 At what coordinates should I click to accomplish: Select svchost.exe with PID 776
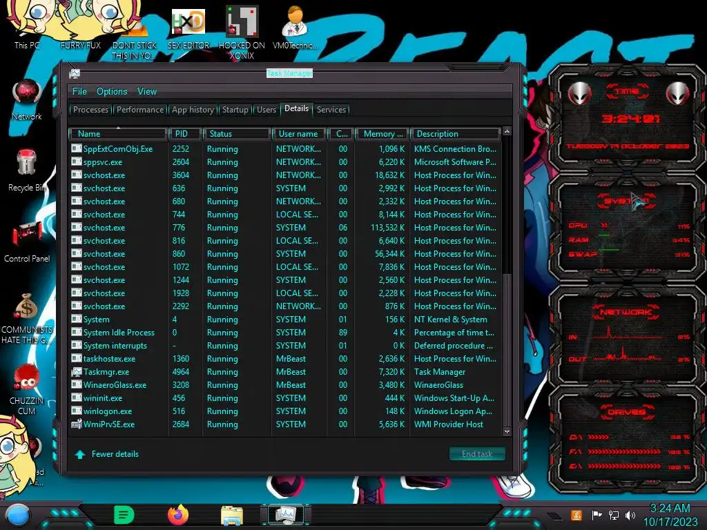pos(284,228)
